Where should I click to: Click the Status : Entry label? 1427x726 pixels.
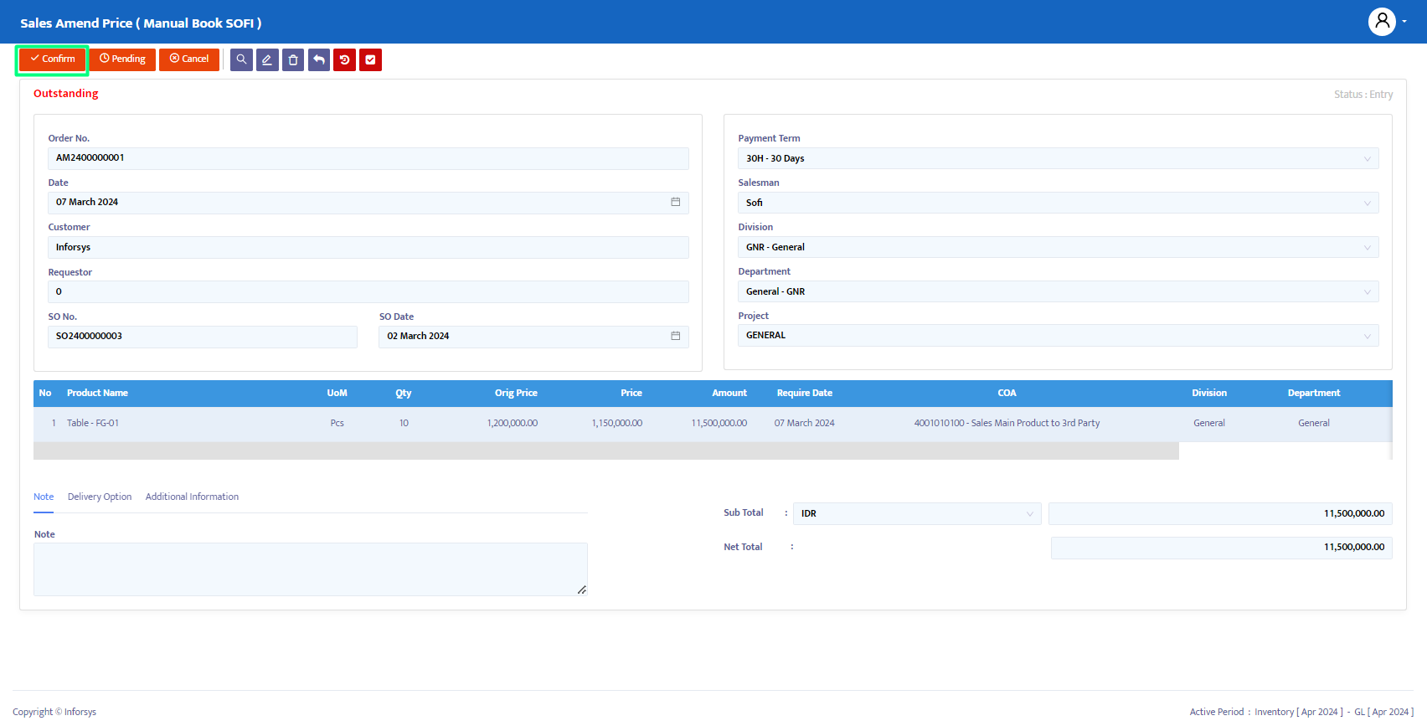pyautogui.click(x=1363, y=95)
